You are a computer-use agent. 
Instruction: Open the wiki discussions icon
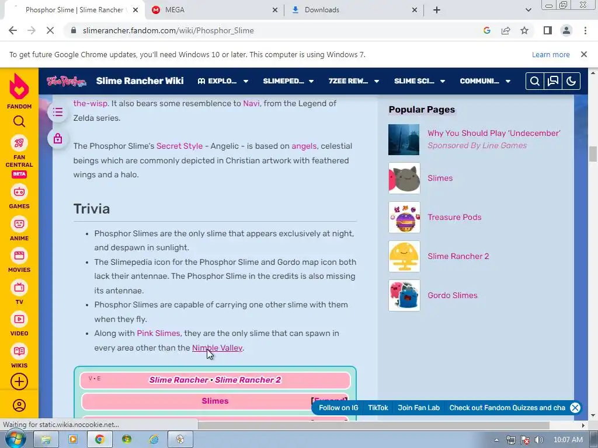pyautogui.click(x=553, y=81)
